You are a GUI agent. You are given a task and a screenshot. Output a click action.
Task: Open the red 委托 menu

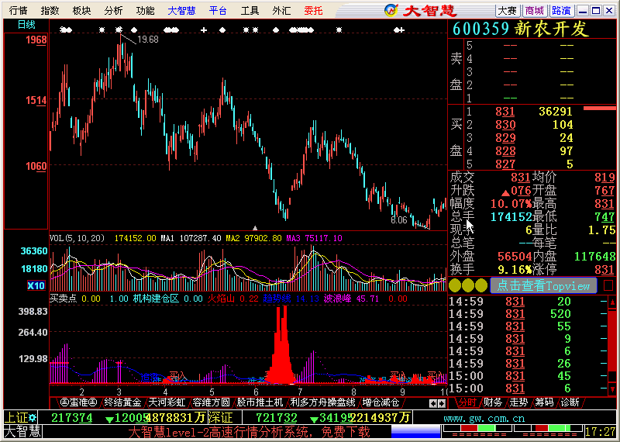(314, 11)
